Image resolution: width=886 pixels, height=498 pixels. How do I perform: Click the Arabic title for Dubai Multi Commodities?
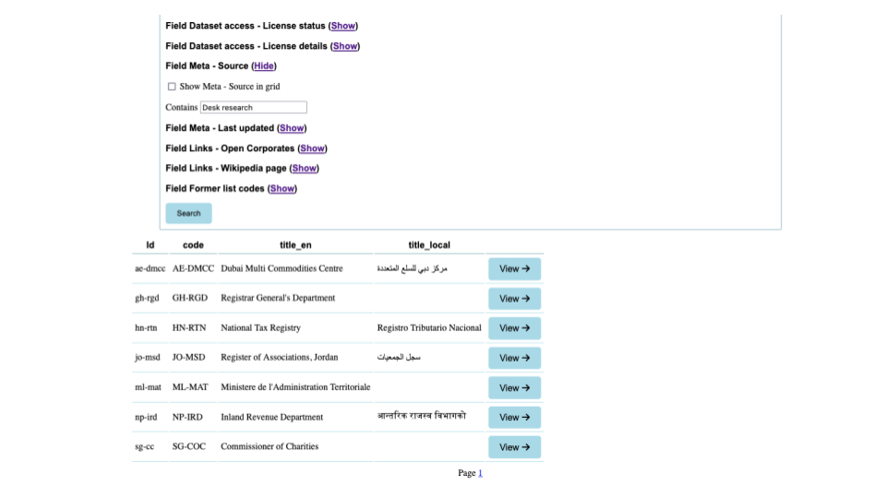click(x=412, y=268)
